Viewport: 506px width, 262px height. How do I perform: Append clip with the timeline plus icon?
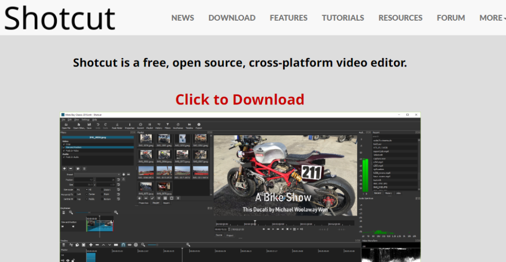tap(91, 245)
